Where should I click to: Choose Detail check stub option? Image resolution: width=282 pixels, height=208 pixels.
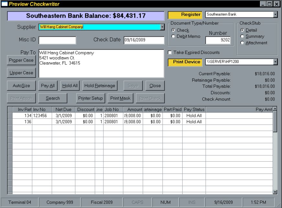coord(242,30)
